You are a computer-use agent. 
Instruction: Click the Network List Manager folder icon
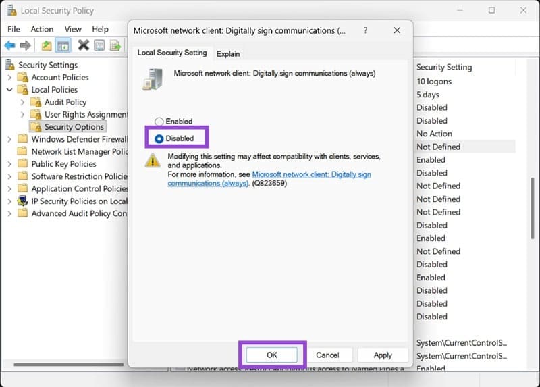pos(23,151)
